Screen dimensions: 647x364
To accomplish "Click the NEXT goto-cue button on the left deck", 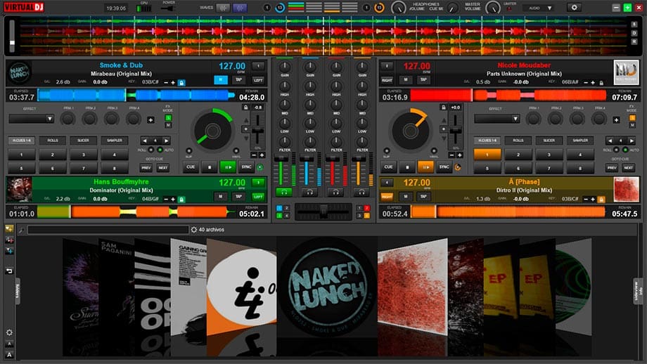I will click(x=163, y=168).
